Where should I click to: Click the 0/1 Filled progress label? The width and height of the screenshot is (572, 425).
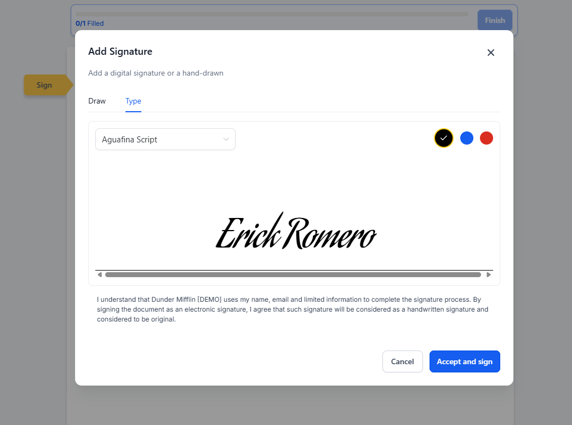click(90, 24)
